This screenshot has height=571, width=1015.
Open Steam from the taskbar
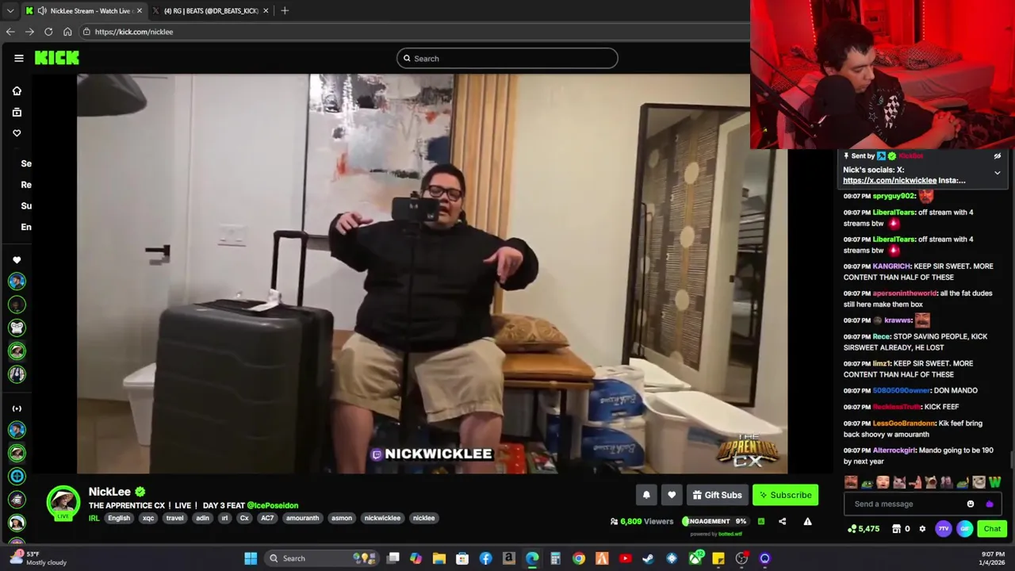coord(648,558)
